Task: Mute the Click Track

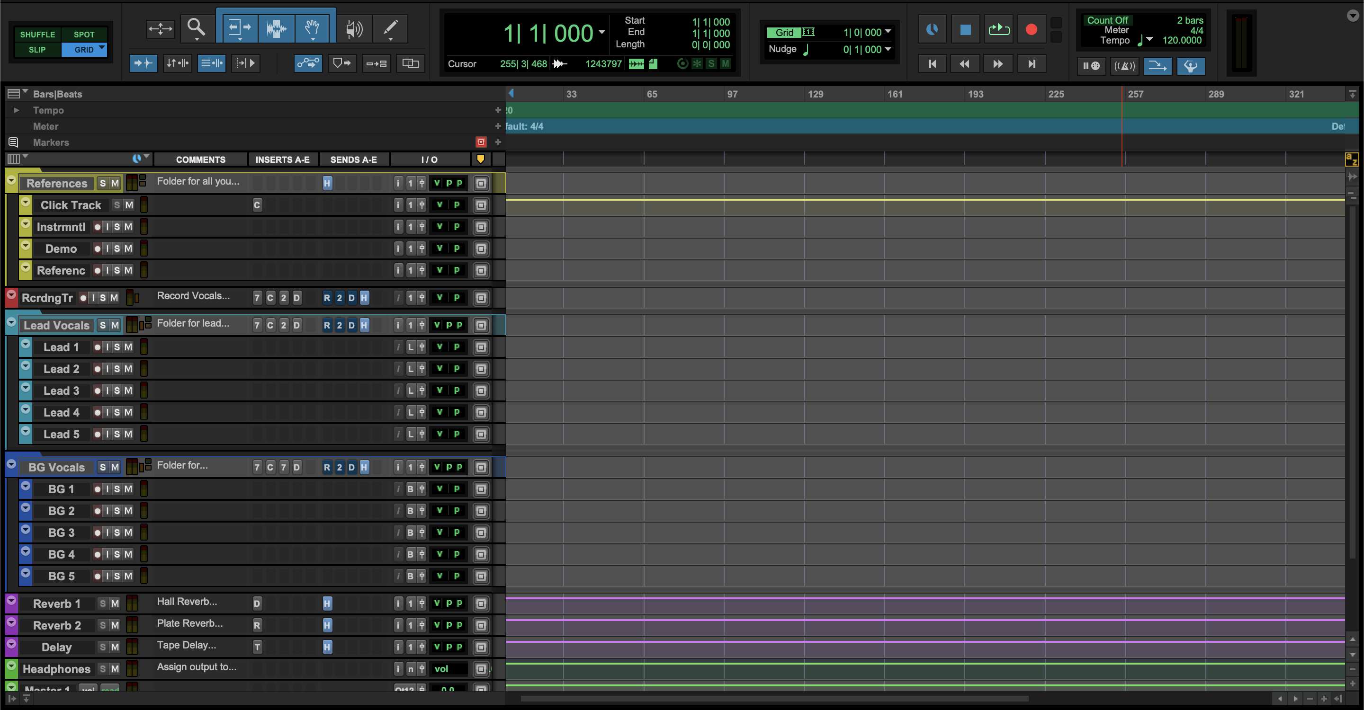Action: (x=129, y=205)
